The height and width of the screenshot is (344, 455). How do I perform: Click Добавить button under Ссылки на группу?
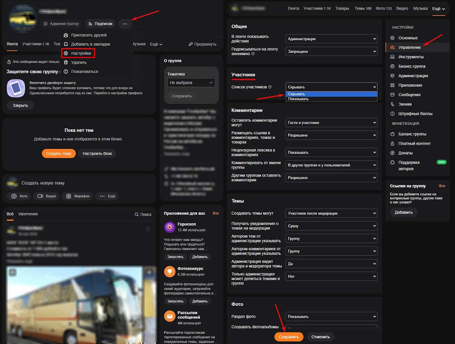point(404,212)
